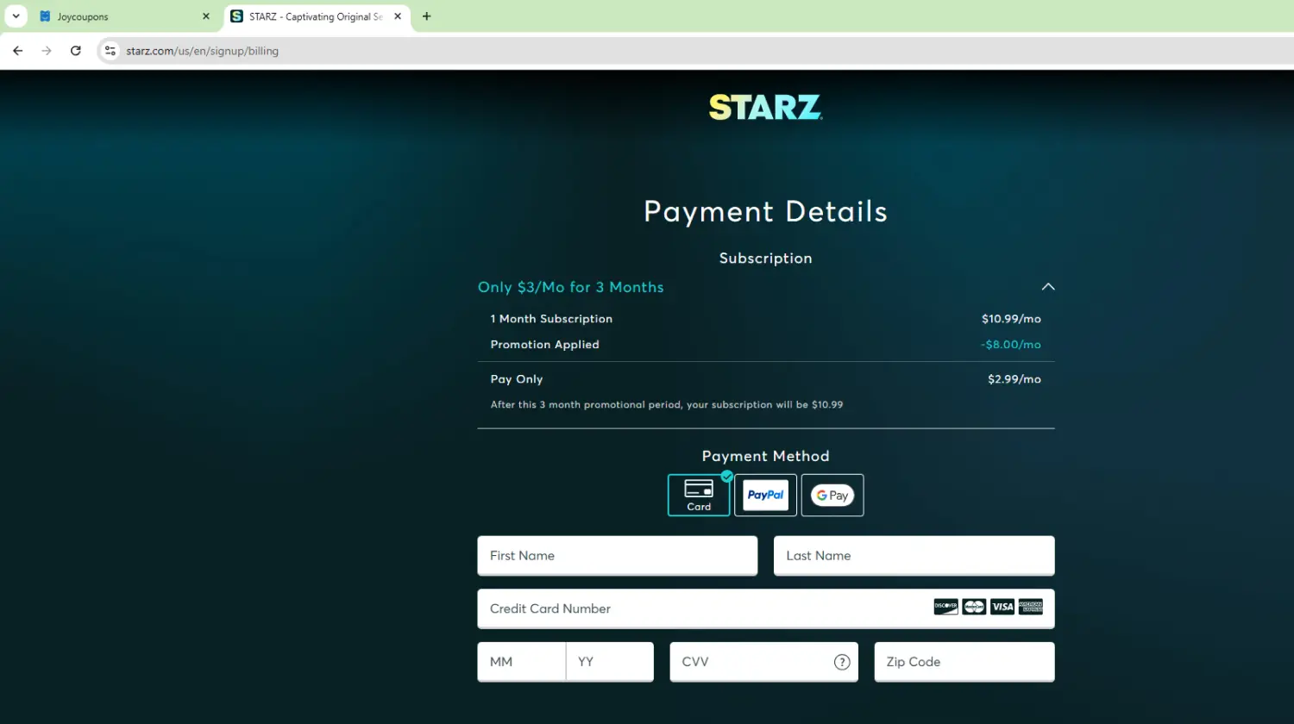Click into the Credit Card Number field
The image size is (1294, 724).
(699, 609)
